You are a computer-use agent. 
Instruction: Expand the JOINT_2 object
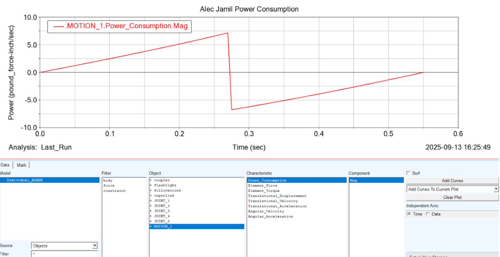pos(151,206)
